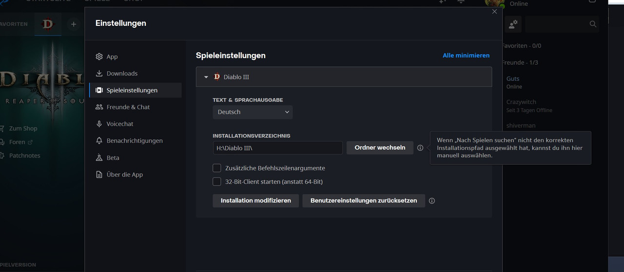Close the Einstellungen dialog
The image size is (624, 272).
pyautogui.click(x=495, y=12)
